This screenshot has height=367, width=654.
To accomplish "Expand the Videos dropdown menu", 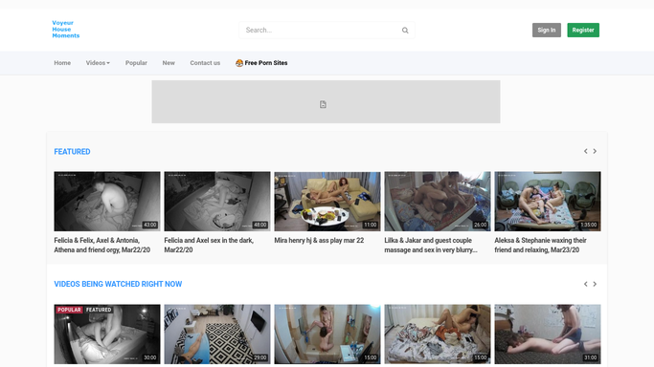I will coord(98,63).
